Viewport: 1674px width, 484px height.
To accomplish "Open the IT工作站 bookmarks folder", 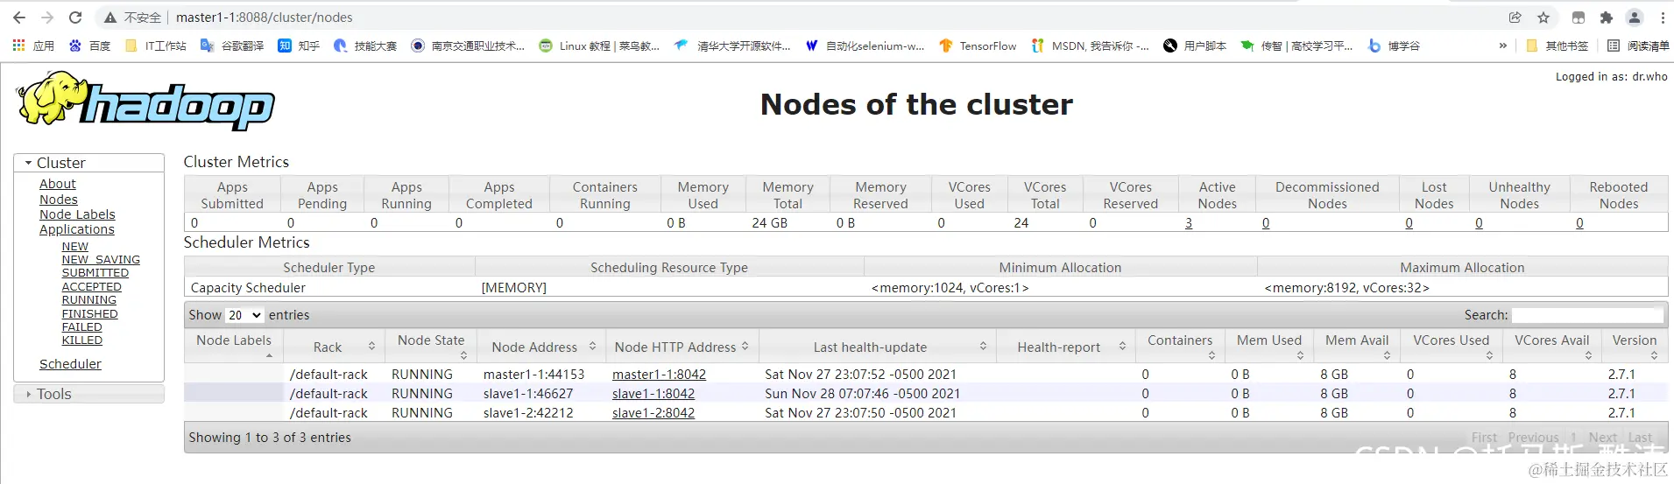I will coord(156,46).
